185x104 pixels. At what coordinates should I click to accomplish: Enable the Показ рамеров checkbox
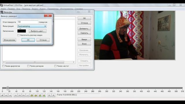(x=28, y=66)
